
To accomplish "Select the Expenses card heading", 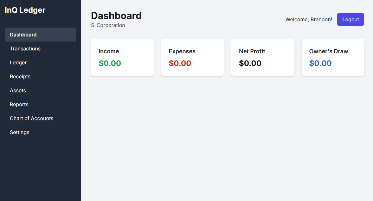I will 182,51.
